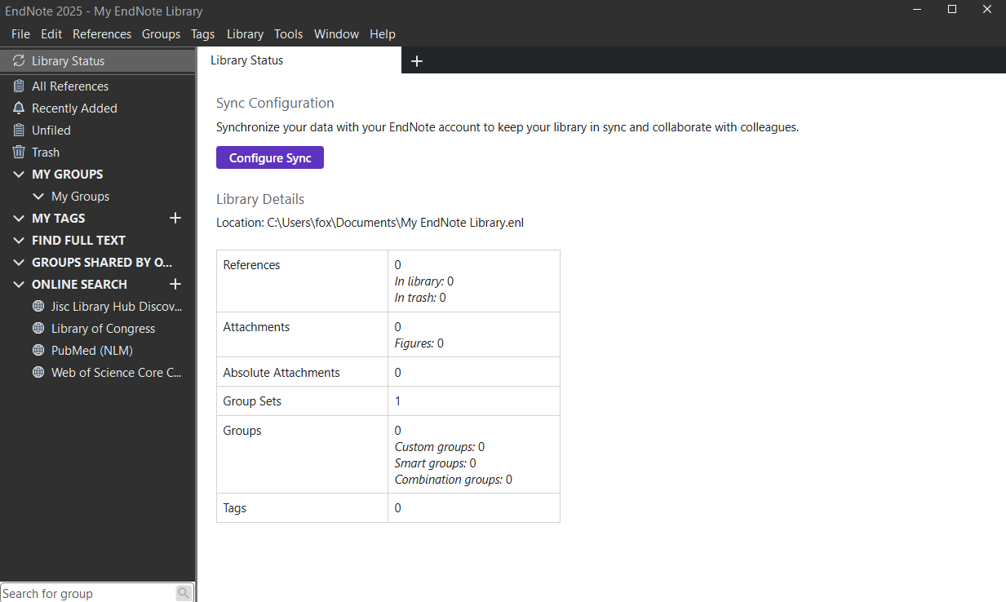Add online search database with plus icon
1006x602 pixels.
[175, 284]
